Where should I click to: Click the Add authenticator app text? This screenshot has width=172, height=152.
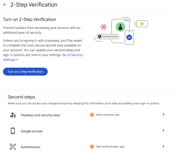click(x=110, y=147)
